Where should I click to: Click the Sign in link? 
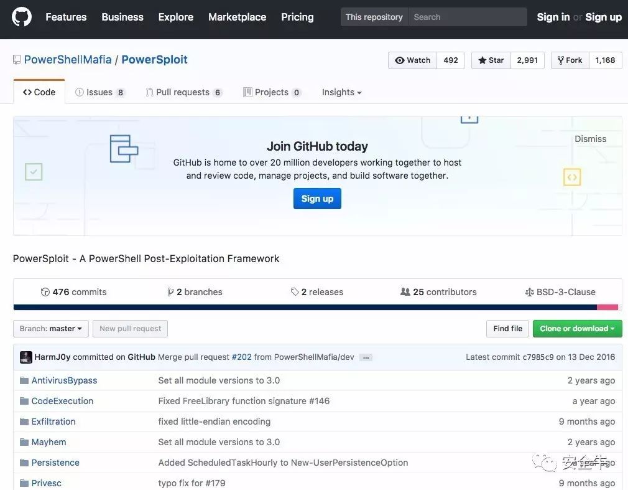pos(553,17)
